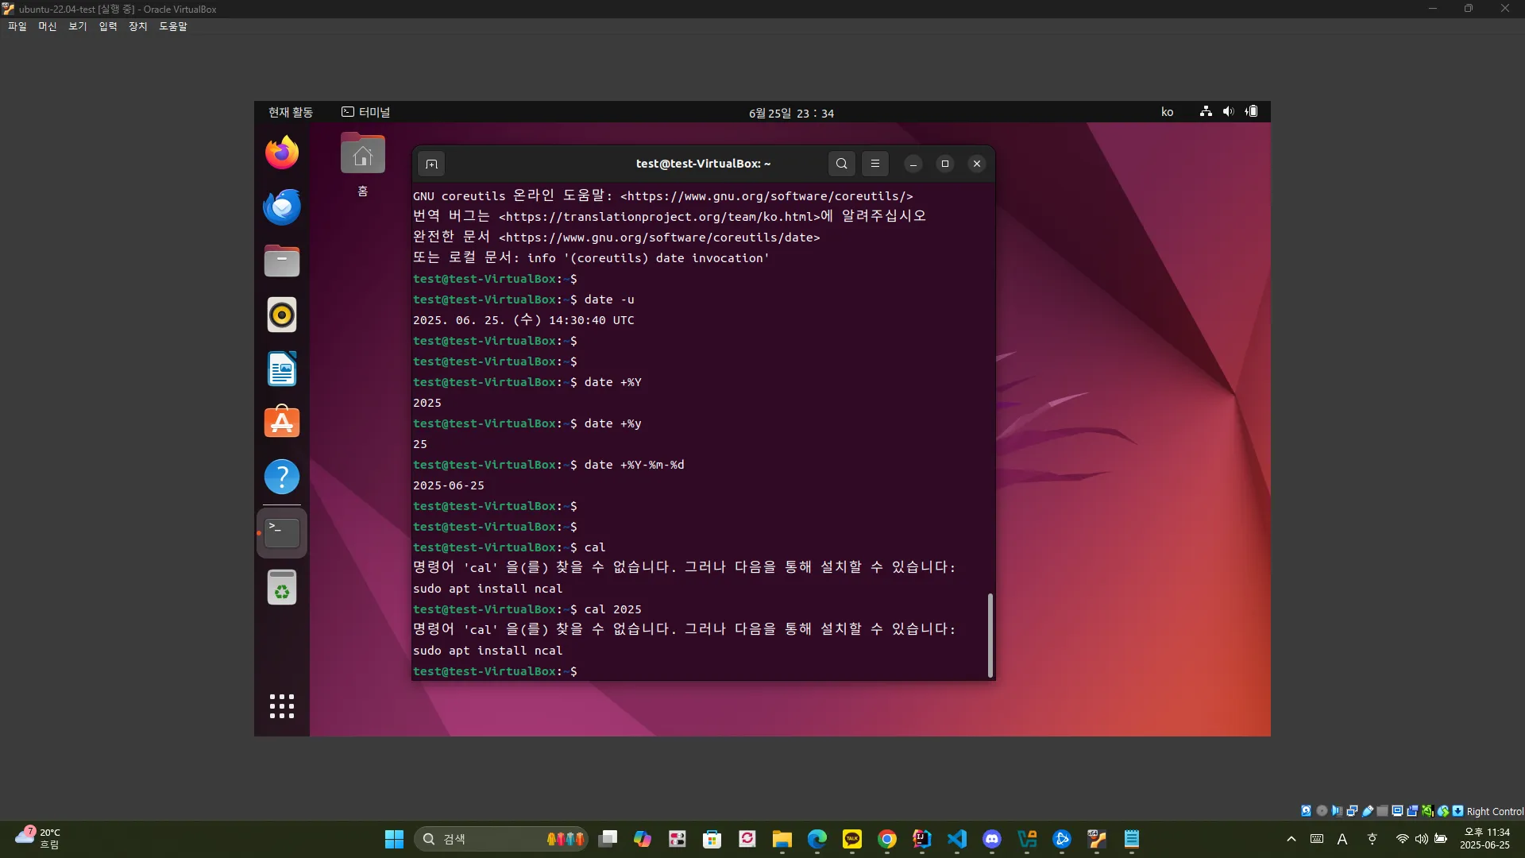Toggle the Windows IME A indicator

[1342, 839]
